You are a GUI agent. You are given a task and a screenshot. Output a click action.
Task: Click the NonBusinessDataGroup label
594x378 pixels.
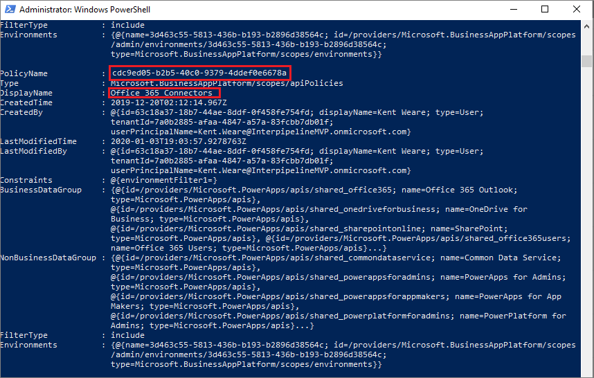(48, 258)
